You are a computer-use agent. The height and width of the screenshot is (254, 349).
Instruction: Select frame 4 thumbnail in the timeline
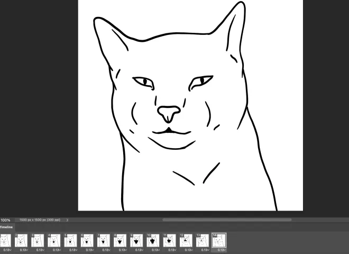pos(54,241)
